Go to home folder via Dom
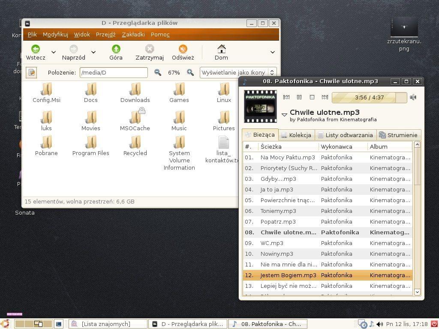 [x=221, y=52]
